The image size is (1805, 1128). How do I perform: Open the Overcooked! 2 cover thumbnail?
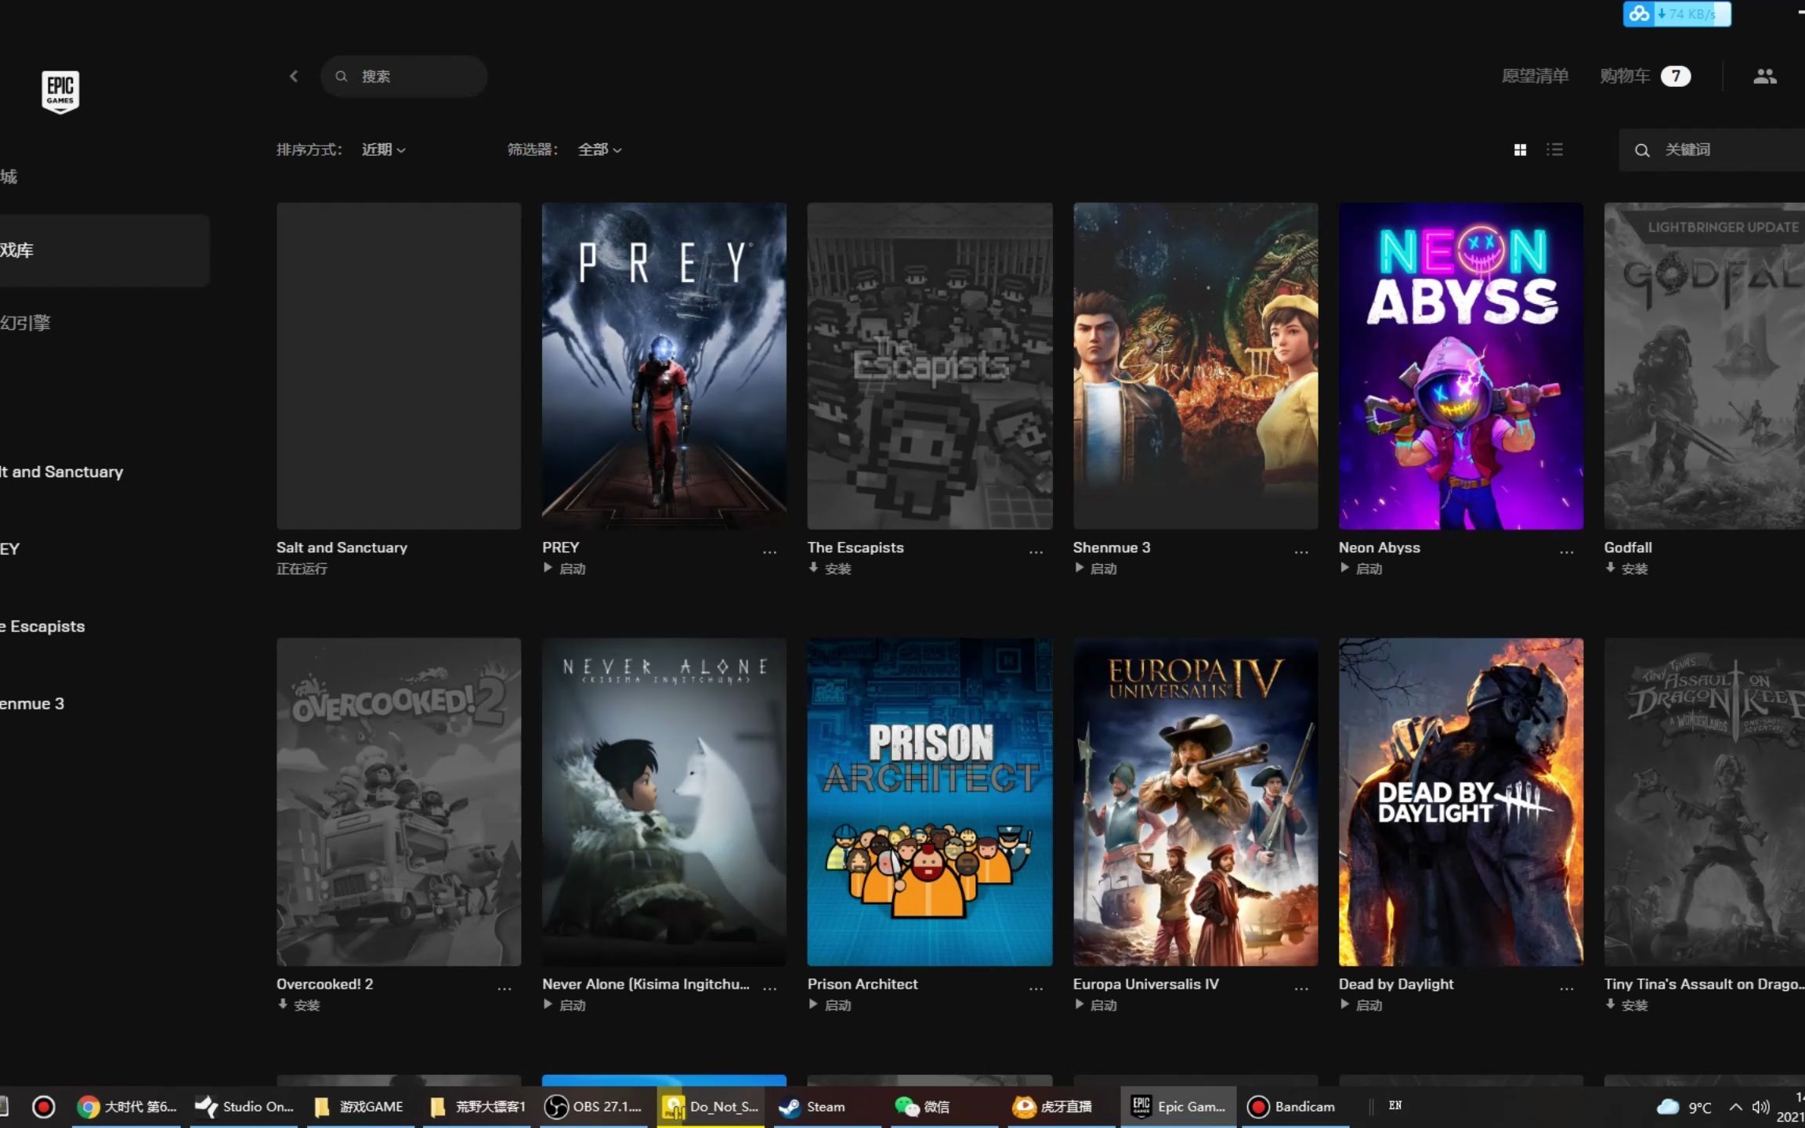click(399, 801)
